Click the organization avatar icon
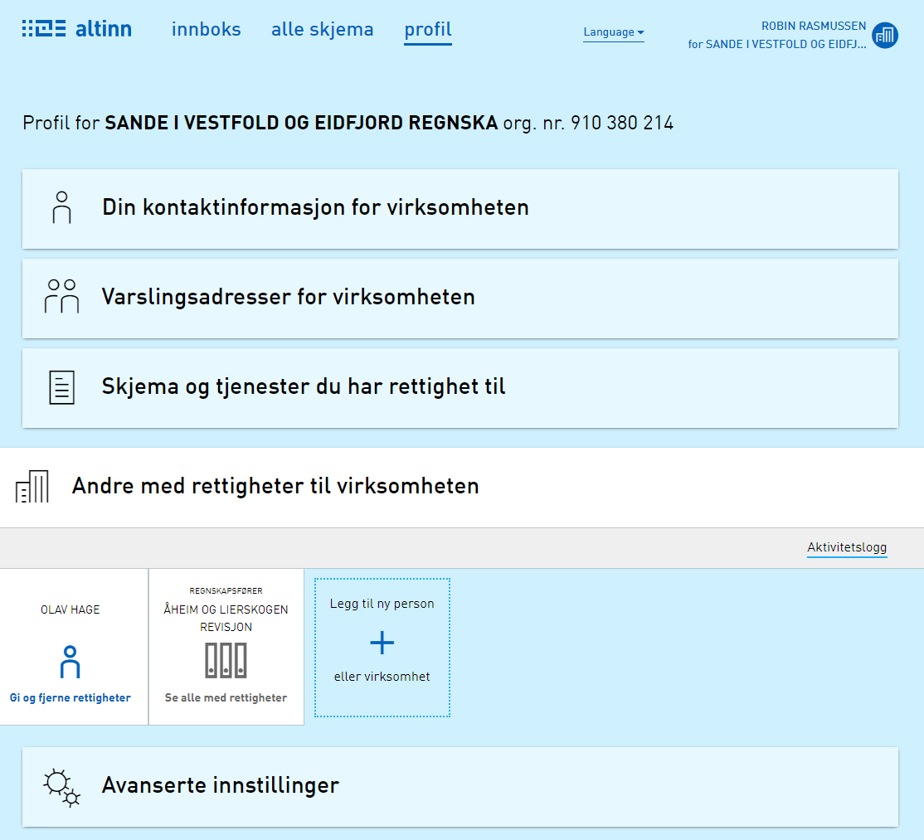Screen dimensions: 924x840 (885, 36)
